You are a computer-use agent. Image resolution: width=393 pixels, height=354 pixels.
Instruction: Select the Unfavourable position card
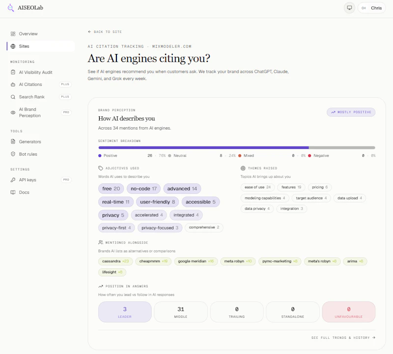click(349, 312)
